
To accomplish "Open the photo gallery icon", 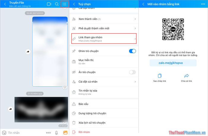I will (x=65, y=132).
